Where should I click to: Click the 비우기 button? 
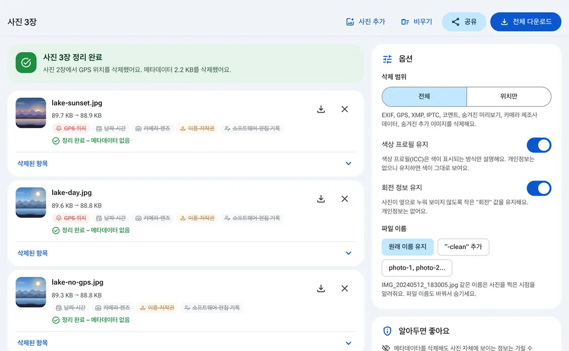(417, 22)
